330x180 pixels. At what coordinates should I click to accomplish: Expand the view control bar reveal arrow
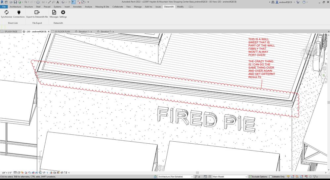coord(69,173)
